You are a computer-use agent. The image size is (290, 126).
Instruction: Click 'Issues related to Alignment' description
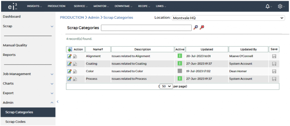click(131, 56)
